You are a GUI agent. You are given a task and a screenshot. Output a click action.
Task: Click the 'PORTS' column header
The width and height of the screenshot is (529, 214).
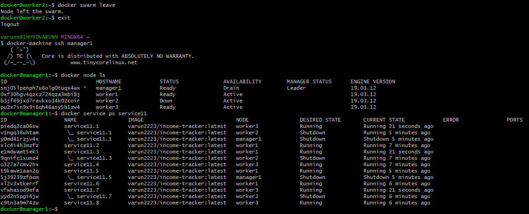(514, 120)
